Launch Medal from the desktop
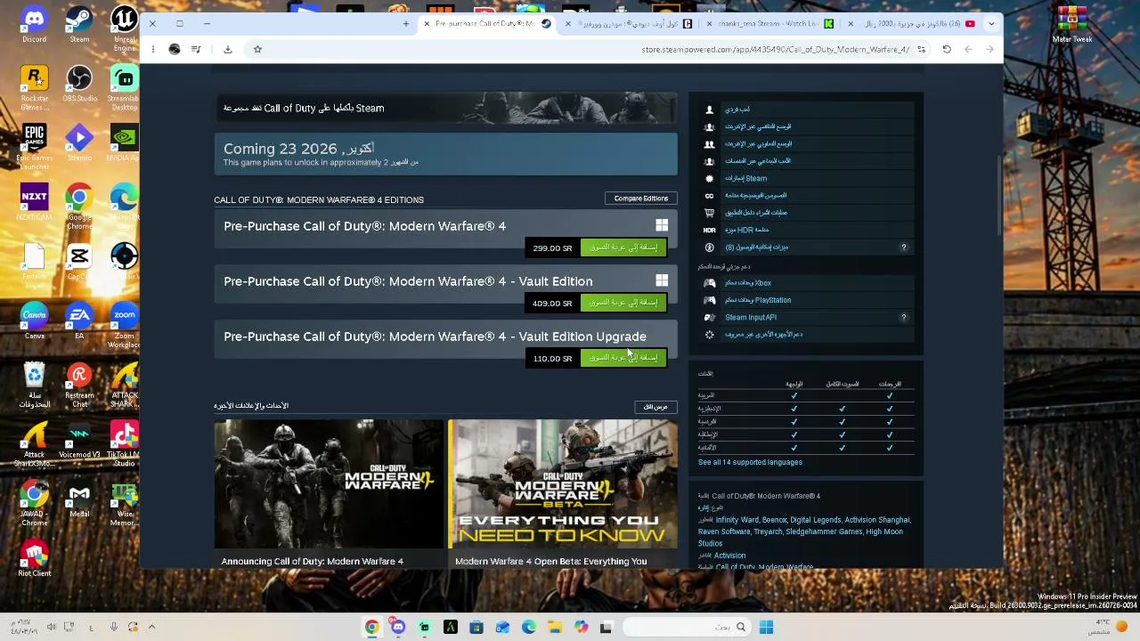 click(x=79, y=499)
